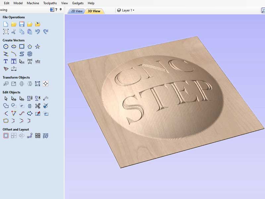Open the Gadgets menu

tap(78, 3)
